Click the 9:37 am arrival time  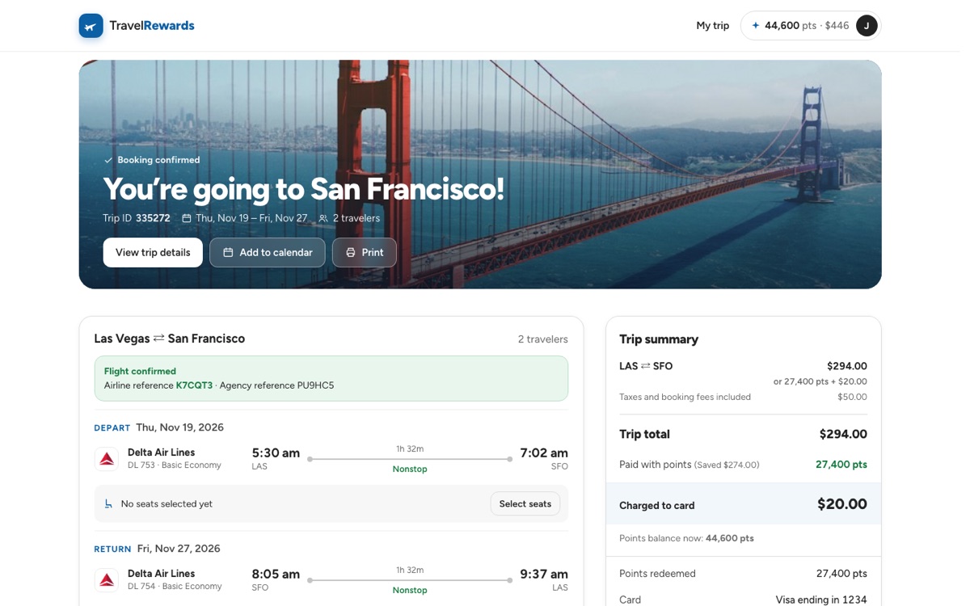pos(544,574)
